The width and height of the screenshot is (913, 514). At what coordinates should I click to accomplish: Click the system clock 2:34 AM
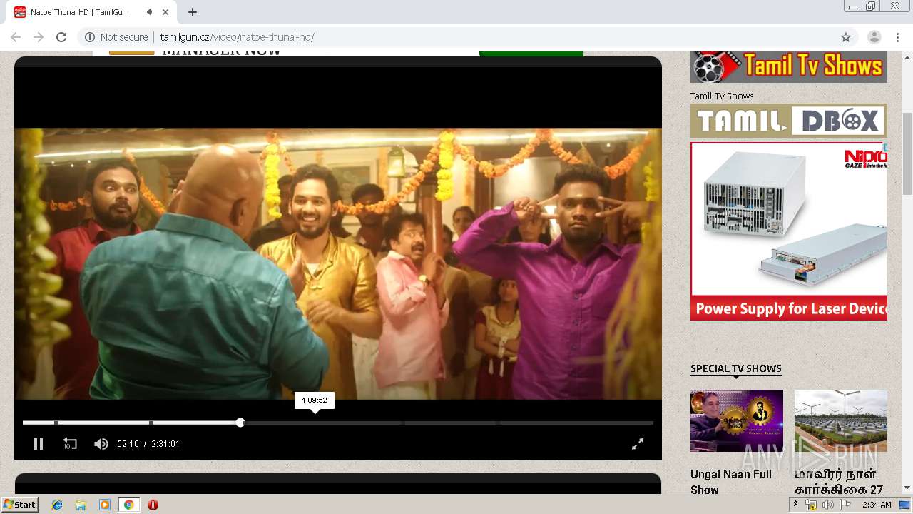(x=877, y=505)
